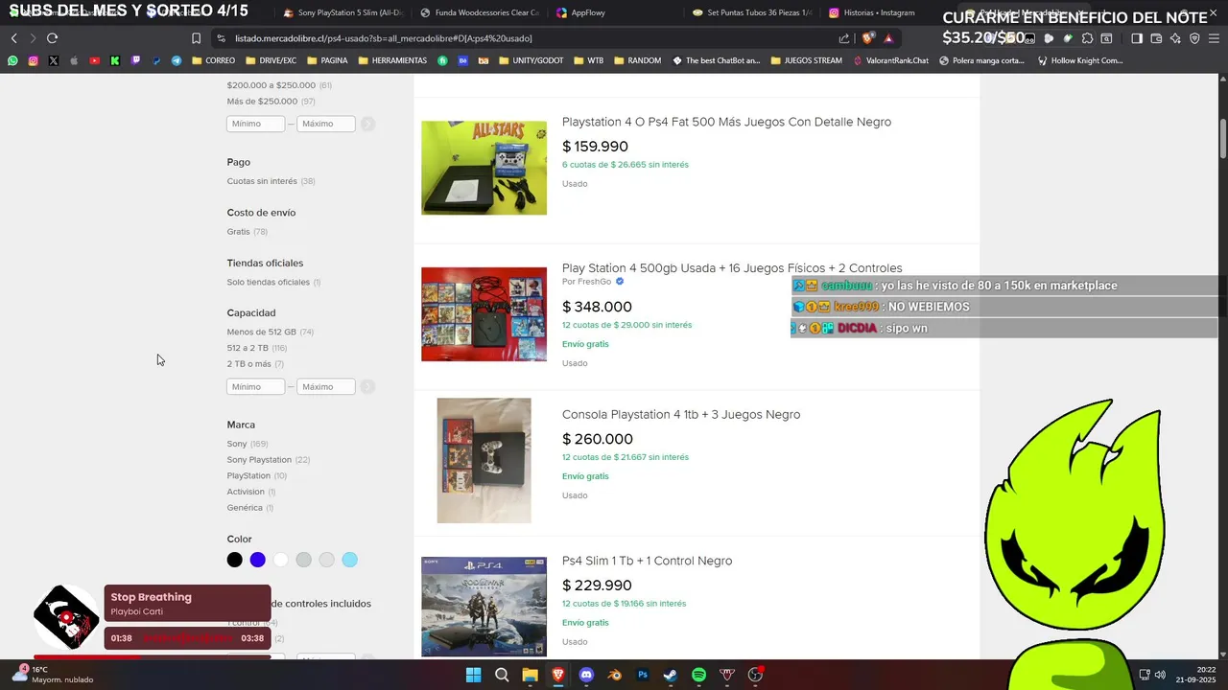1228x690 pixels.
Task: Open Telegram bookmark icon
Action: pyautogui.click(x=177, y=60)
